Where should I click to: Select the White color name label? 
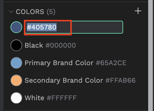coord(34,98)
